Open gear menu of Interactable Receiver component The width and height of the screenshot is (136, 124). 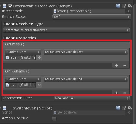coord(130,6)
